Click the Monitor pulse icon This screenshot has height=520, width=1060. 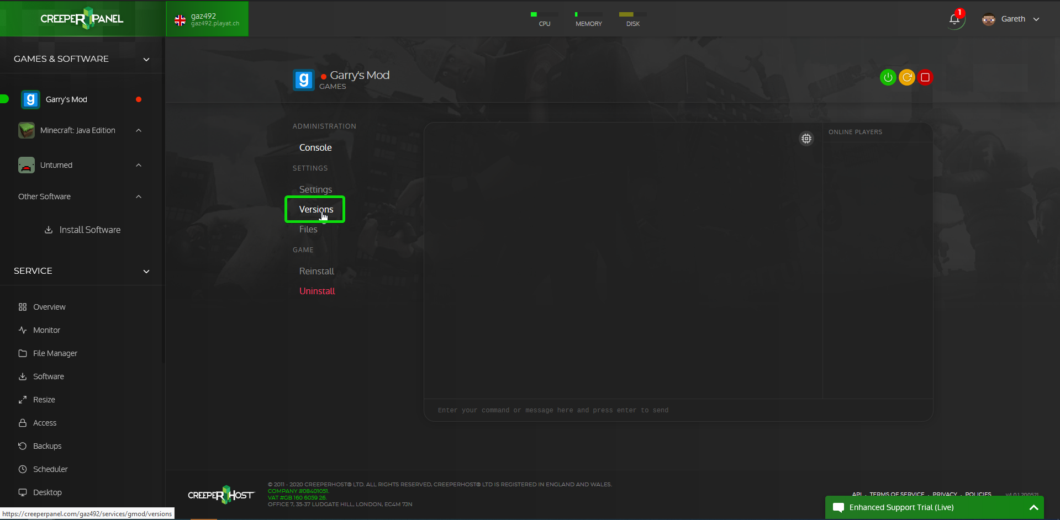(23, 330)
